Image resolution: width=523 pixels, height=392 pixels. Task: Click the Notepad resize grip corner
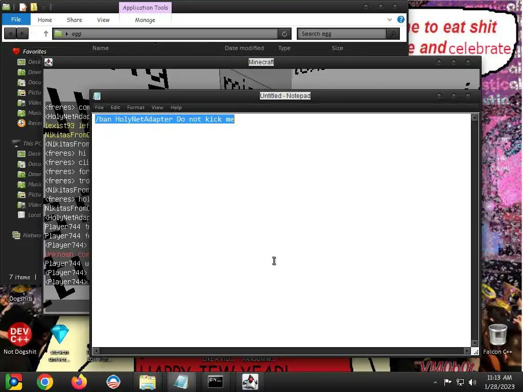pos(476,352)
